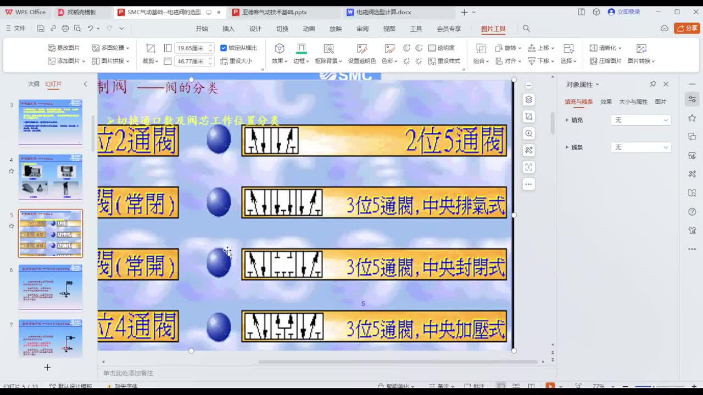Open the 视图 ribbon tab
Viewport: 703px width, 395px height.
click(x=389, y=29)
